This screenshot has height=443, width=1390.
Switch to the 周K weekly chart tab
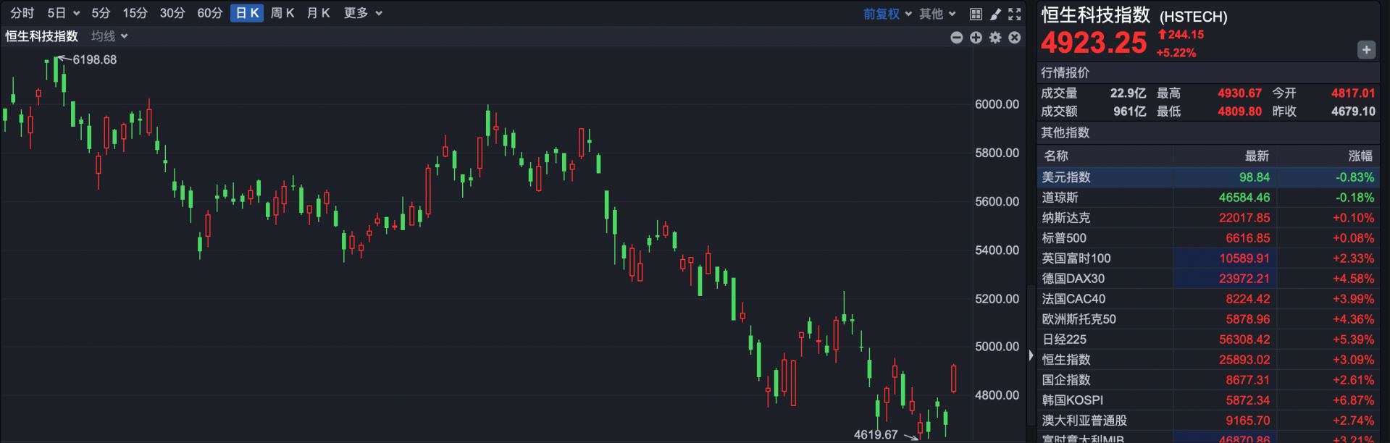point(282,13)
